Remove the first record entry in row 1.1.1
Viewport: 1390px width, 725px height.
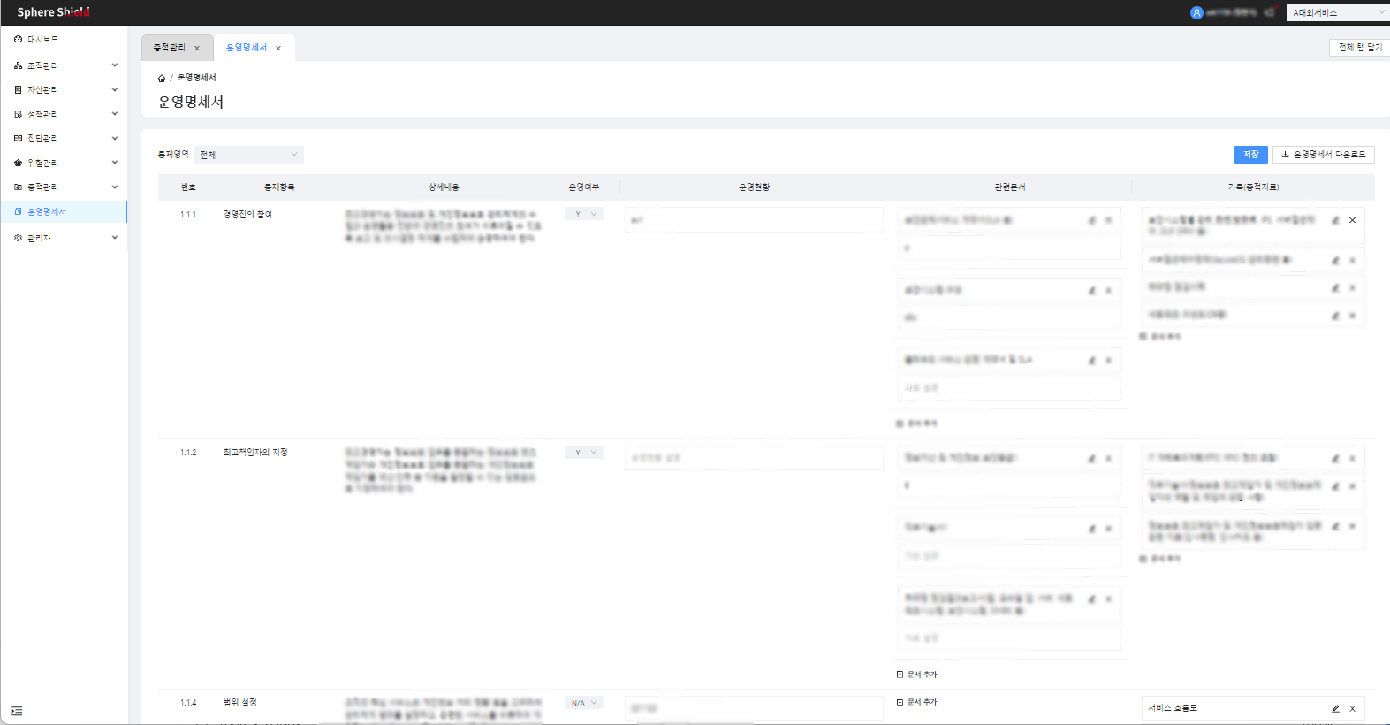tap(1352, 220)
